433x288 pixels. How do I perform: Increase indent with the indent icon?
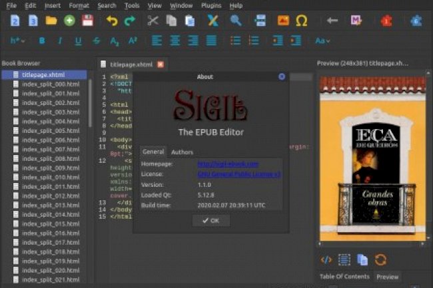click(296, 41)
